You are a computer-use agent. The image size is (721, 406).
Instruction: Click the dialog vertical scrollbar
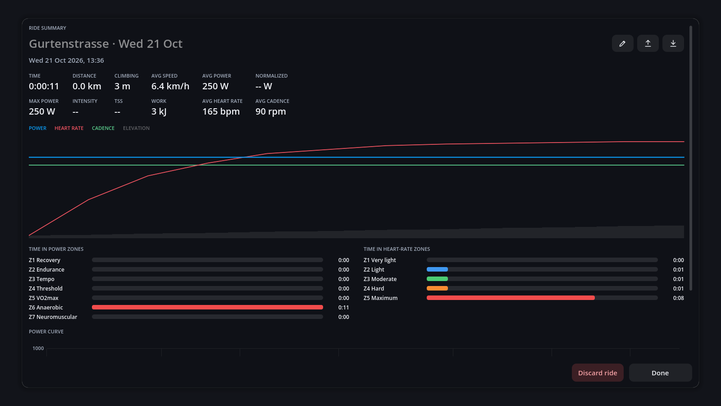(691, 158)
